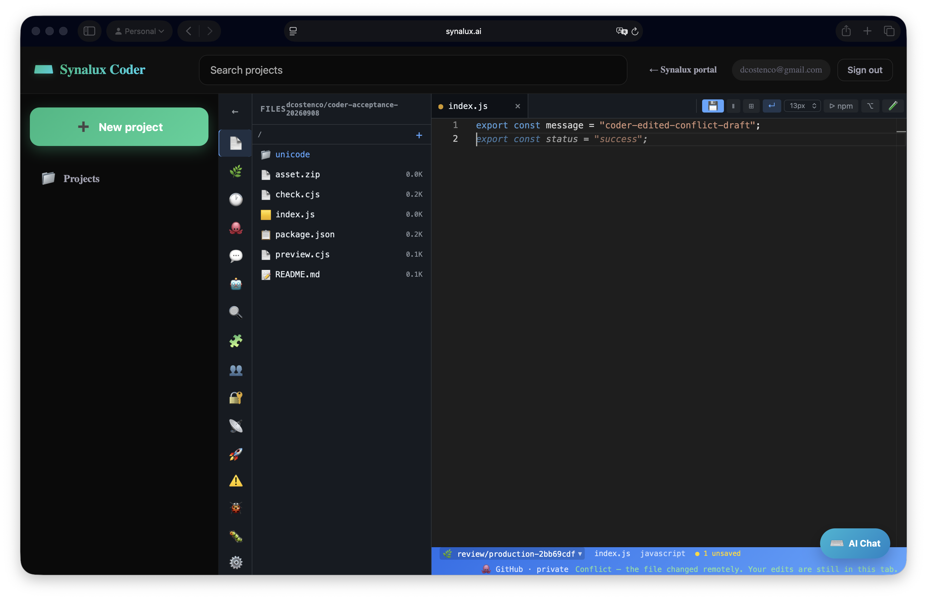Open the collaborators people sidebar icon
The width and height of the screenshot is (927, 600).
click(x=236, y=370)
